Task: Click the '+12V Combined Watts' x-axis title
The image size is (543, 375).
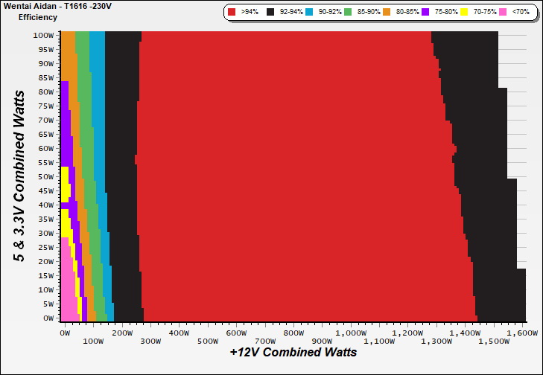Action: click(293, 352)
